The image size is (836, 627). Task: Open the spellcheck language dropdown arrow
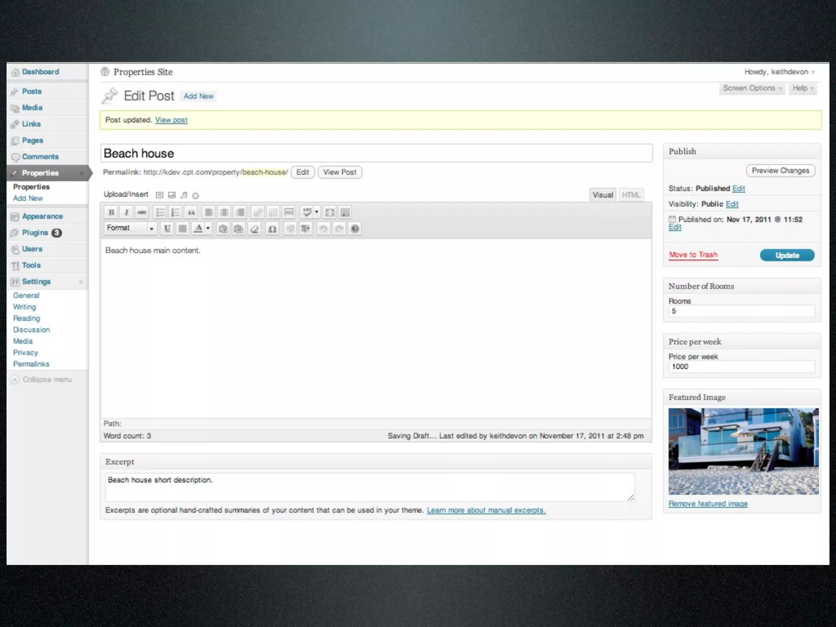[x=316, y=212]
